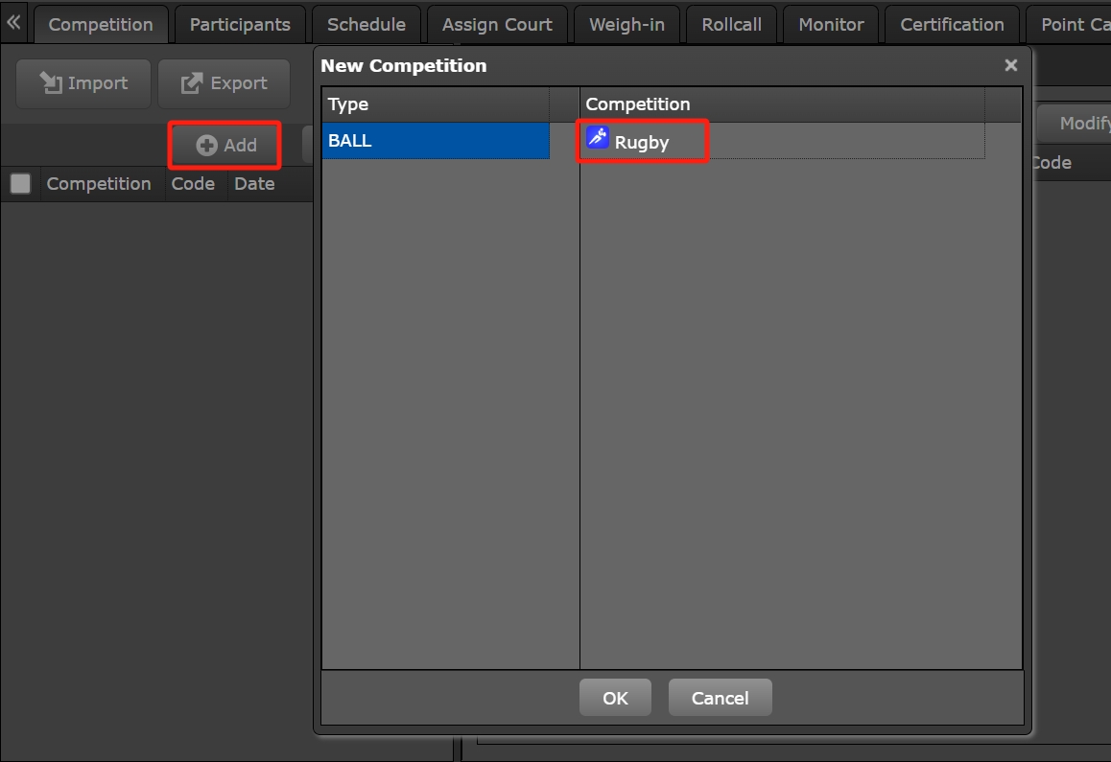
Task: Click the Export arrow icon
Action: tap(192, 83)
